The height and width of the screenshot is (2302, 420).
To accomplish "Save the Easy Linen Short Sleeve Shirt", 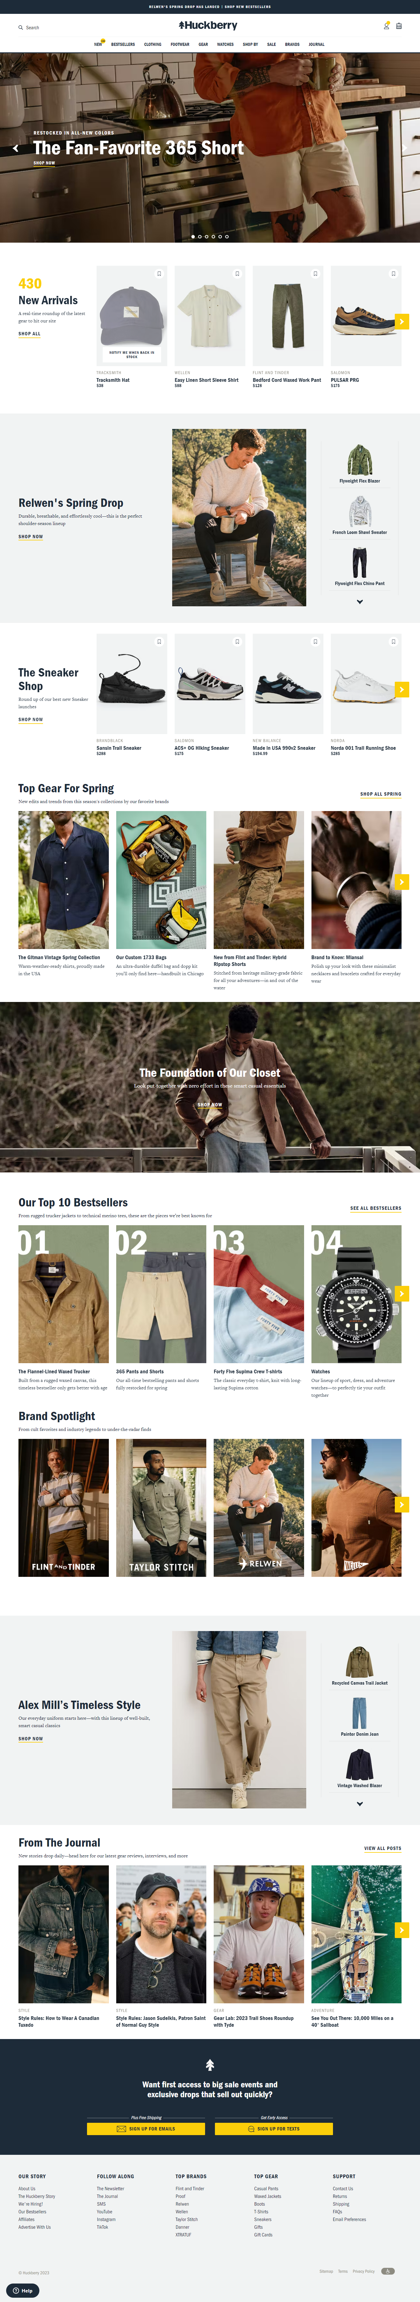I will (x=237, y=273).
